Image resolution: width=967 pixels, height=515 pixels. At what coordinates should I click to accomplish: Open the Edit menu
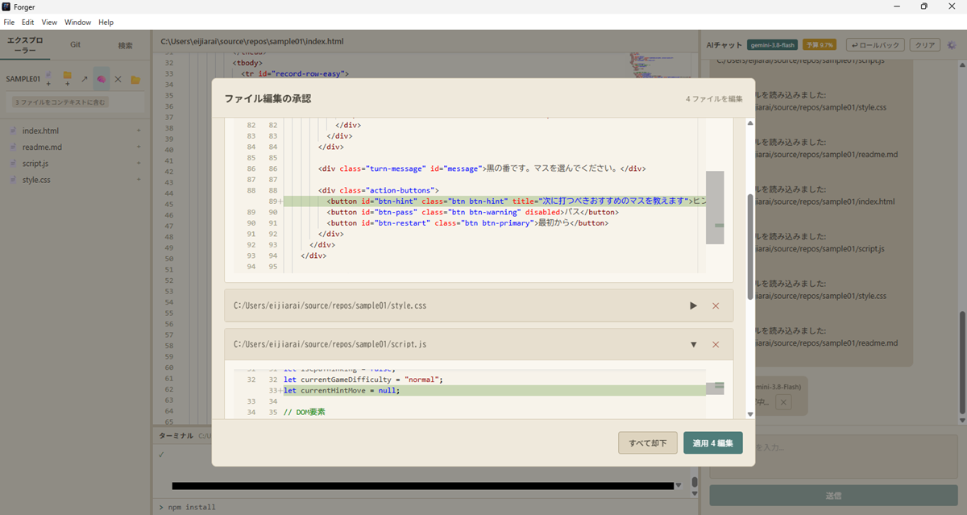click(28, 23)
